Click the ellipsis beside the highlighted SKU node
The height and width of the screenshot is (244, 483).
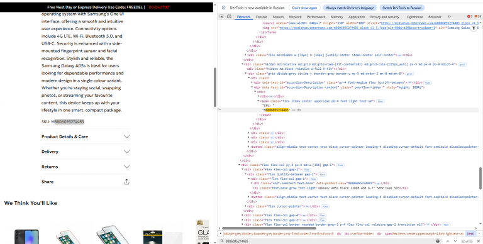219,110
